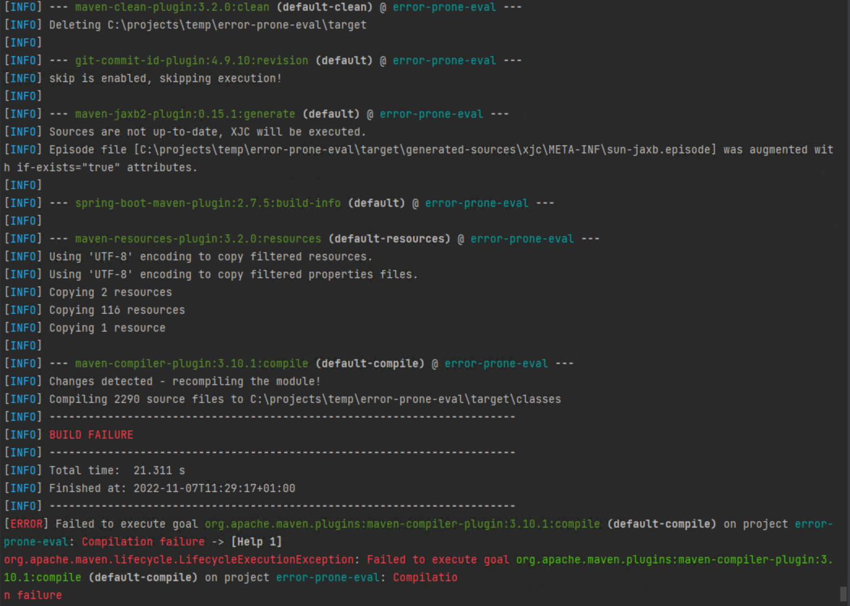The image size is (850, 606).
Task: Click error-prone-eval on the maven-clean-plugin line
Action: (444, 7)
